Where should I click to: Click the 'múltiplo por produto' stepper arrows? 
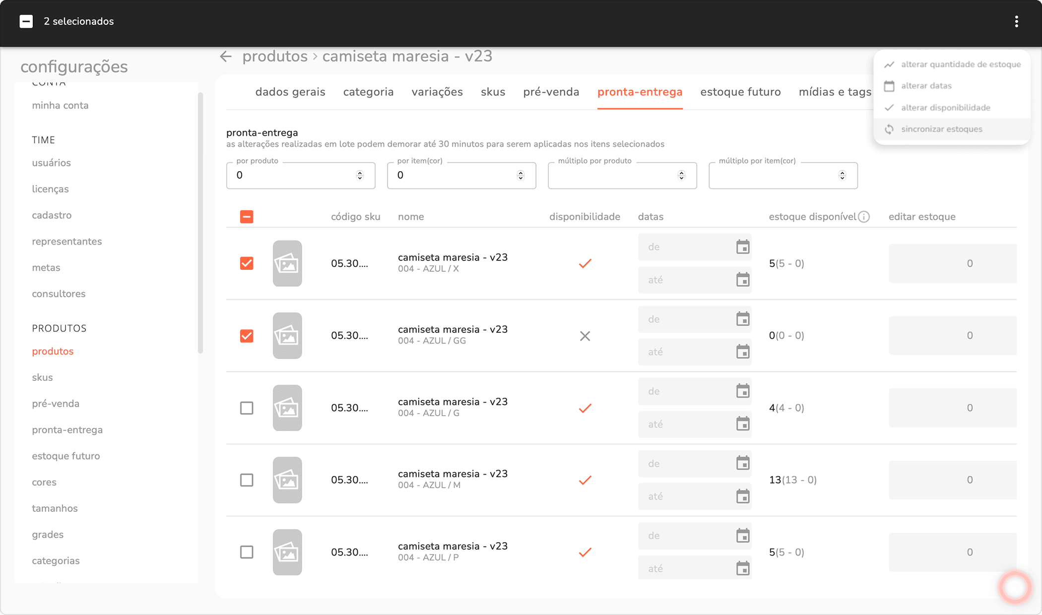pos(681,175)
